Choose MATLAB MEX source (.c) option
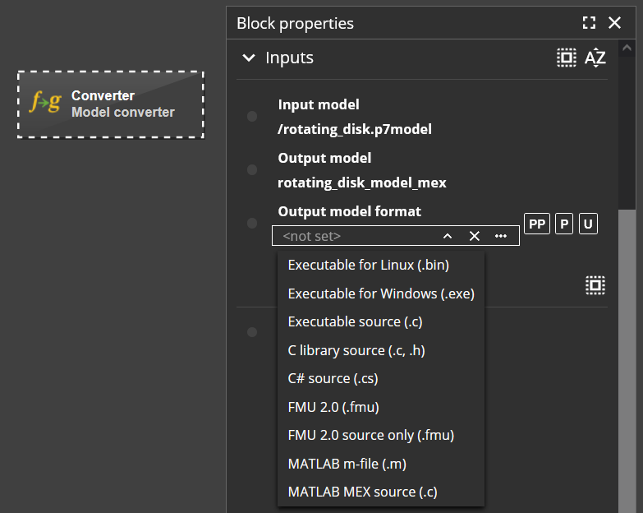643x513 pixels. 362,492
